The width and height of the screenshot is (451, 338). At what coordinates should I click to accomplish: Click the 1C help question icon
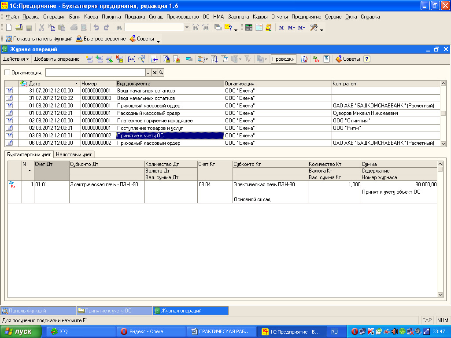229,28
